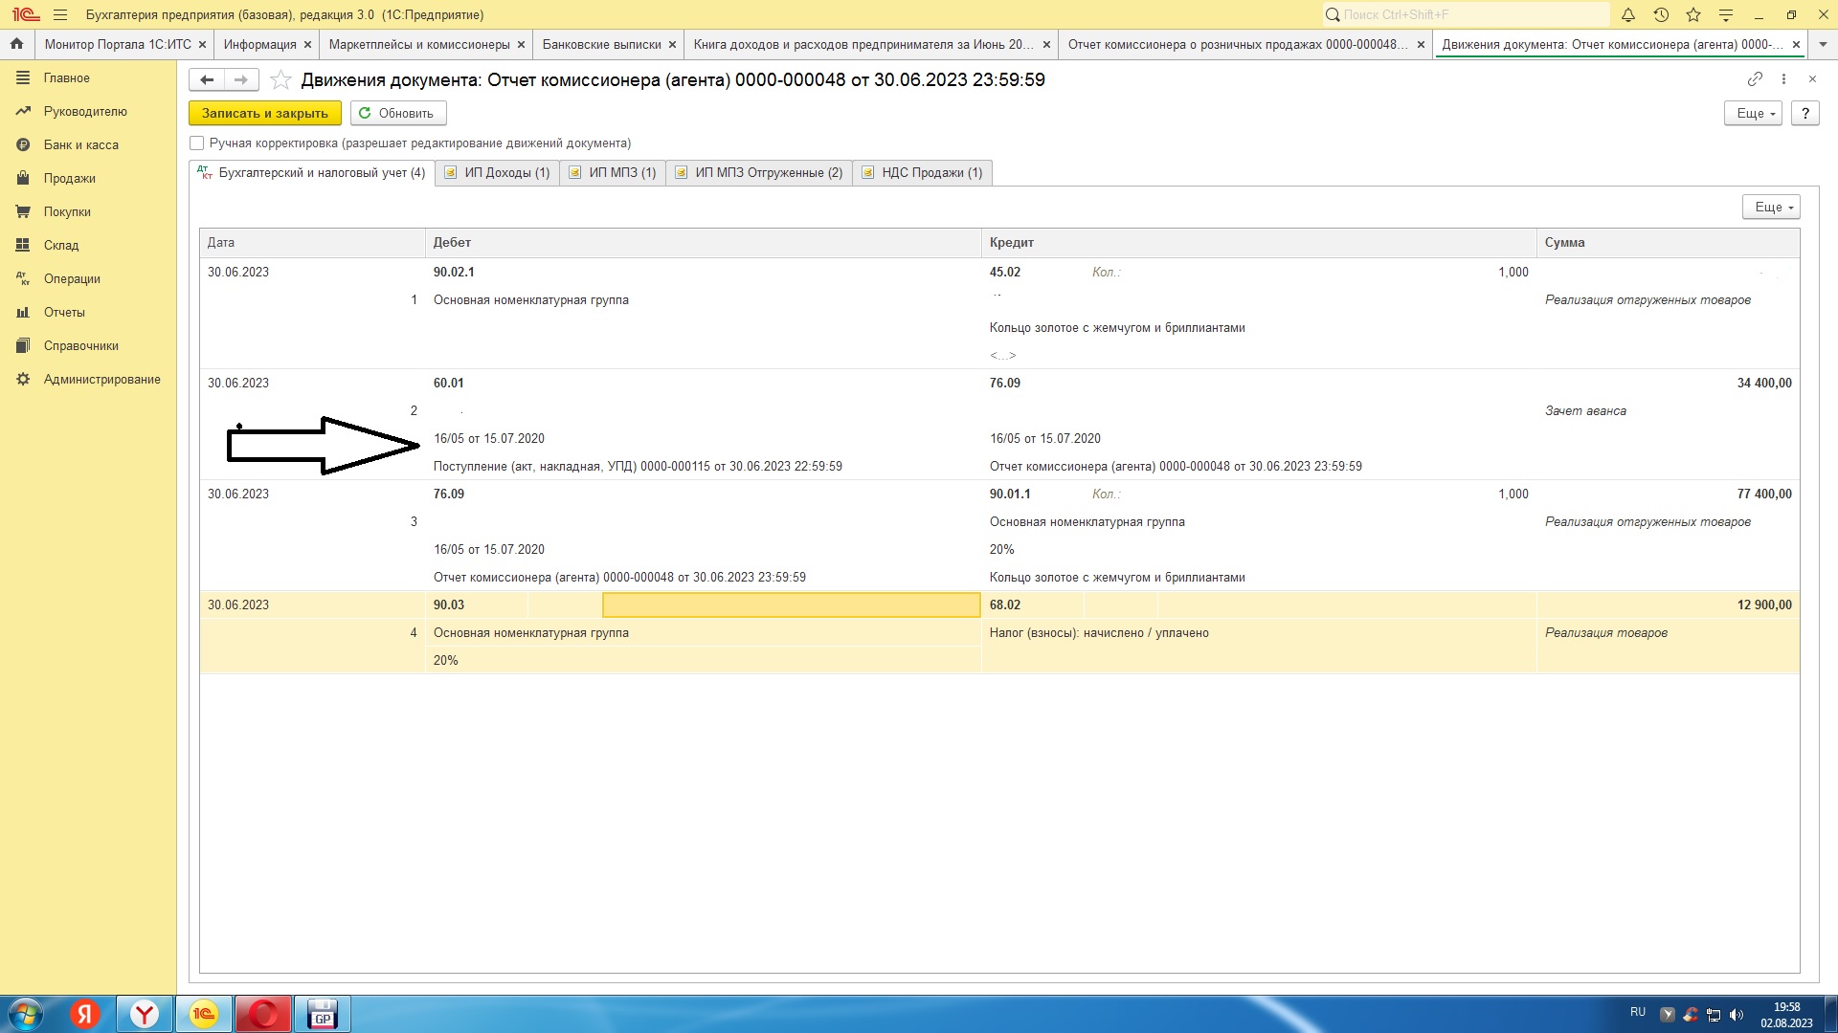Select debit account 60.01 cell
The image size is (1838, 1033).
point(448,384)
